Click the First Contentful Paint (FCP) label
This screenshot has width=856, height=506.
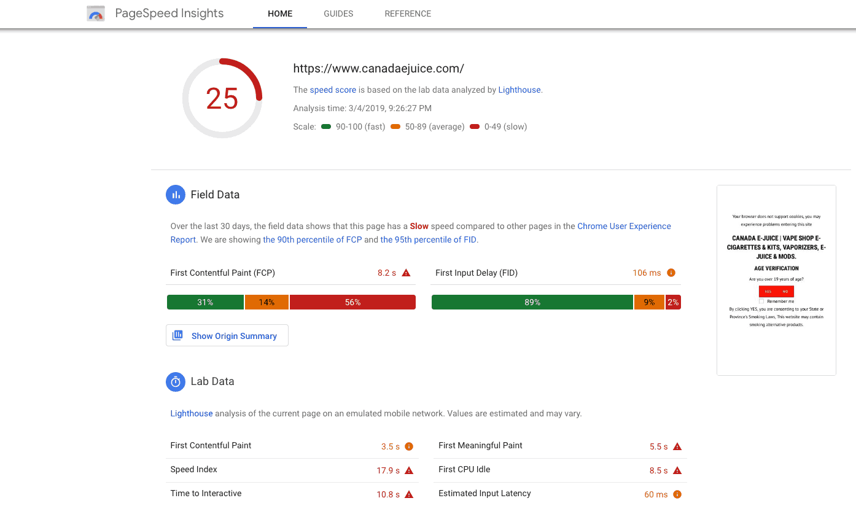point(222,273)
